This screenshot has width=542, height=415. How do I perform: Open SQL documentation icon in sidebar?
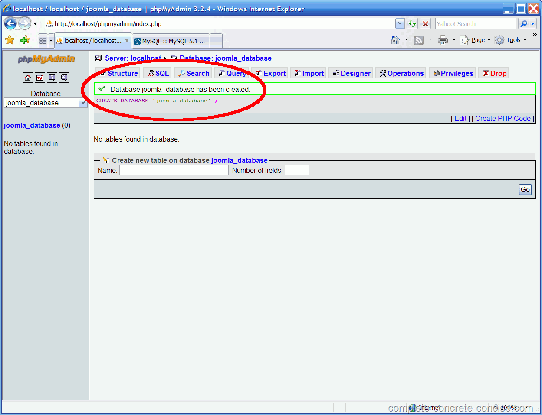pyautogui.click(x=64, y=78)
